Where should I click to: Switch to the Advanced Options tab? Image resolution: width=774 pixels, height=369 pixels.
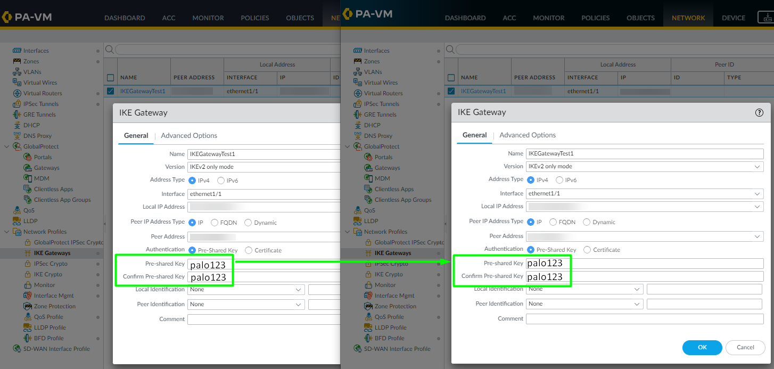coord(528,135)
